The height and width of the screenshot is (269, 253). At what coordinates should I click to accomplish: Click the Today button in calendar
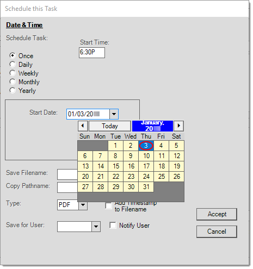pyautogui.click(x=110, y=126)
